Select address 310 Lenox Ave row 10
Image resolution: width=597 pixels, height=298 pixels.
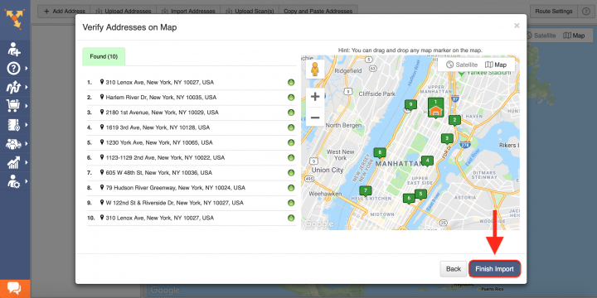coord(192,219)
